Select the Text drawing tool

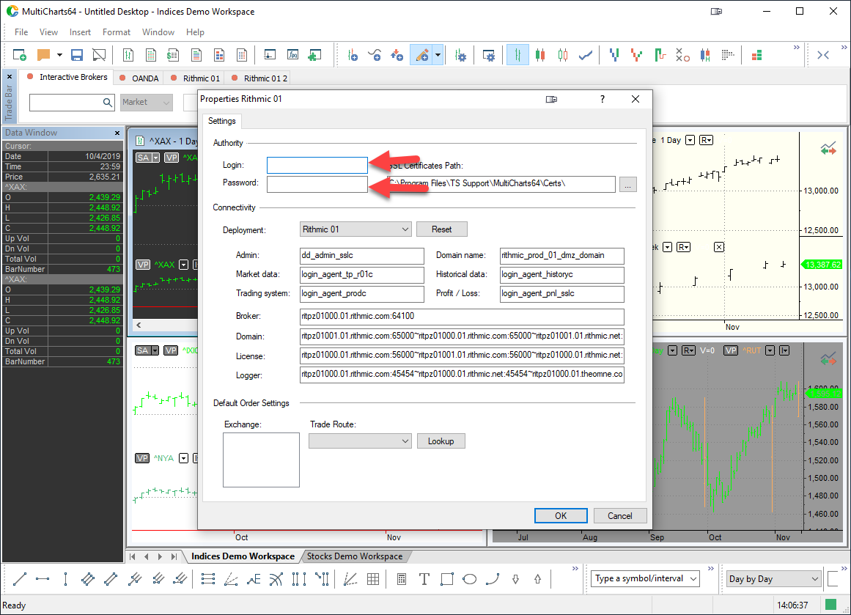pyautogui.click(x=424, y=579)
